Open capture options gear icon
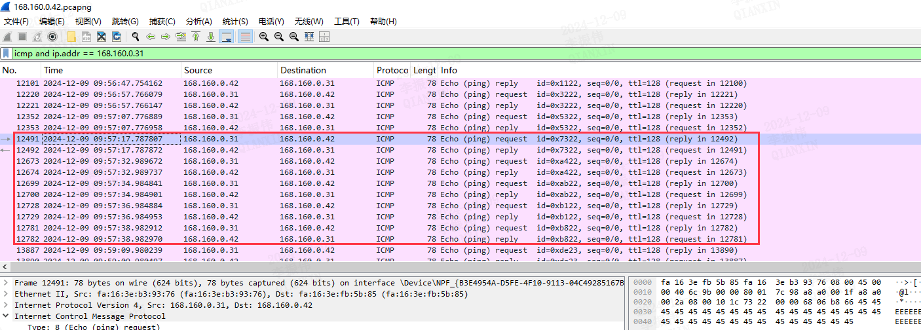The image size is (921, 330). click(52, 37)
